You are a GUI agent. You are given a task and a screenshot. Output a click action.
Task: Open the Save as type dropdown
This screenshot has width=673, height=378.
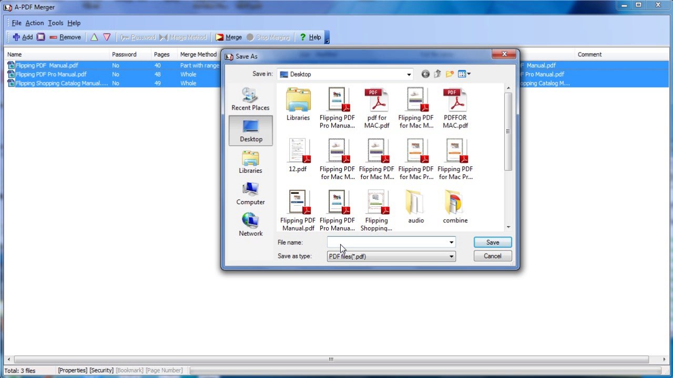point(451,256)
